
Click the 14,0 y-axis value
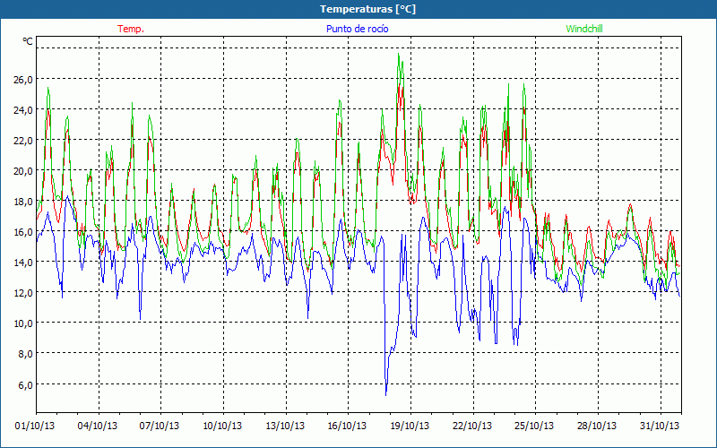click(x=23, y=263)
